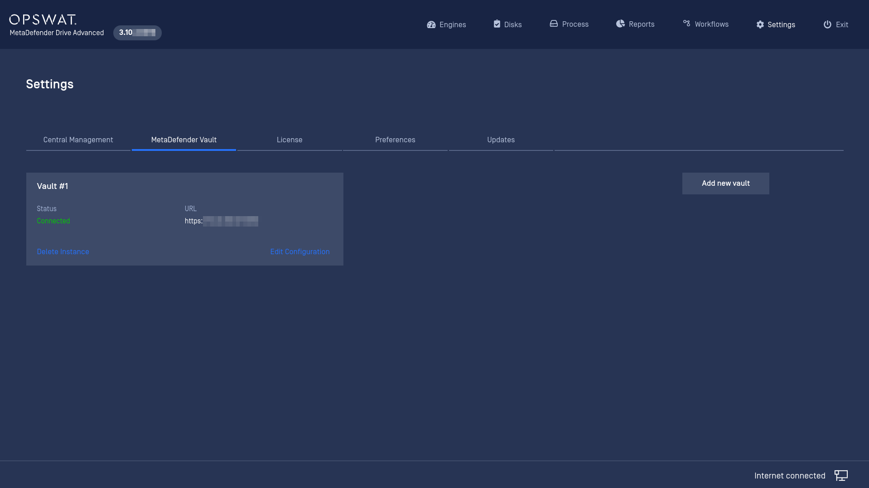Click the MetaDefender Drive Advanced product name
The width and height of the screenshot is (869, 488).
pos(57,33)
